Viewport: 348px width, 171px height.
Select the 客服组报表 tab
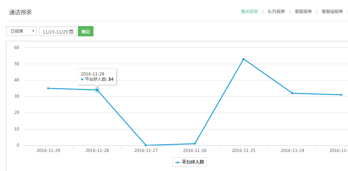point(332,12)
